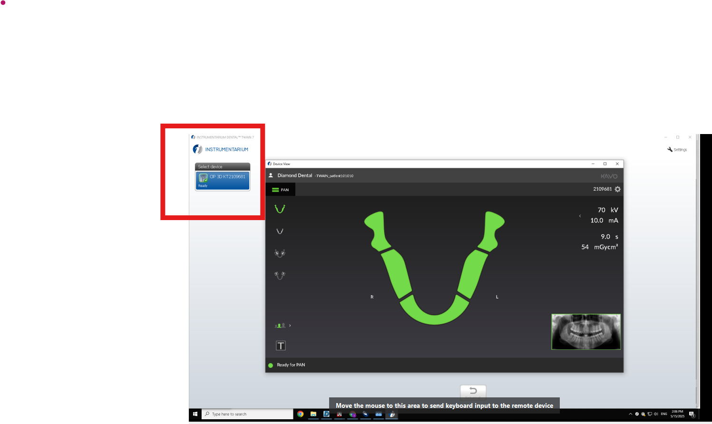Open device settings gear next to 2109681

tap(617, 189)
